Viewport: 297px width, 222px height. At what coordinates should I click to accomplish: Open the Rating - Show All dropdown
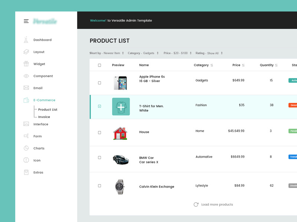[x=209, y=53]
